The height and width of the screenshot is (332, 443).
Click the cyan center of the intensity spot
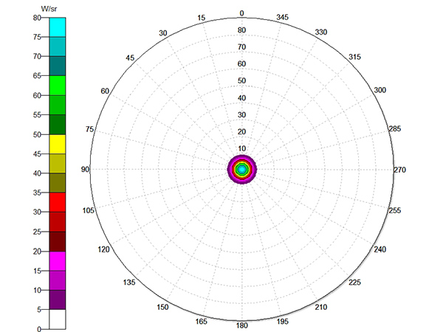242,170
